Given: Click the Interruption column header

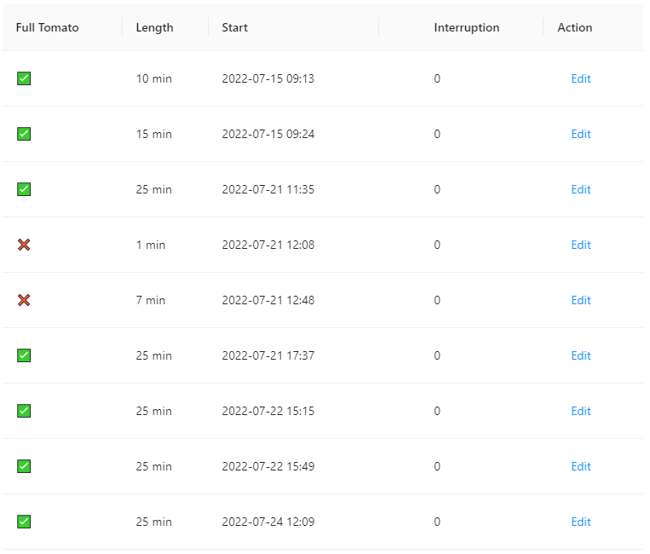Looking at the screenshot, I should 467,28.
